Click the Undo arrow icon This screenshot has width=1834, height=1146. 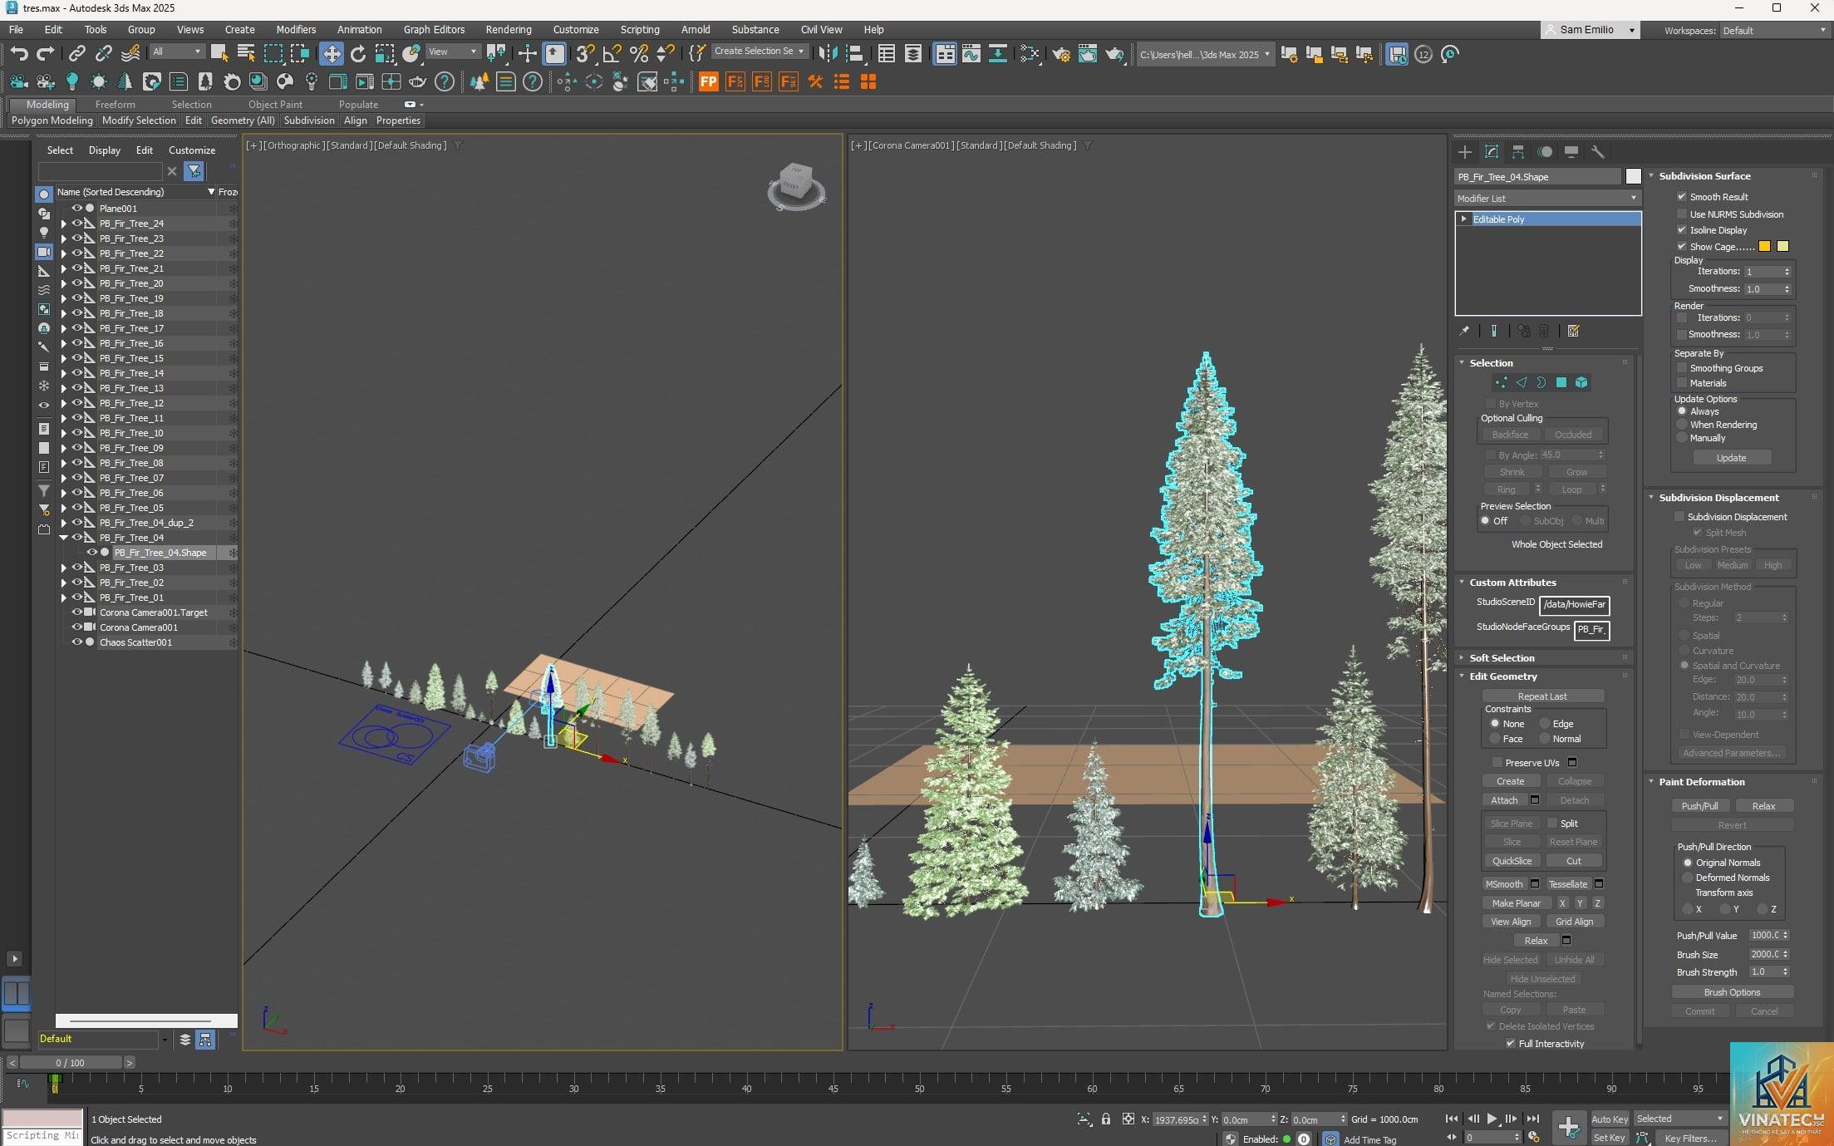click(x=18, y=54)
